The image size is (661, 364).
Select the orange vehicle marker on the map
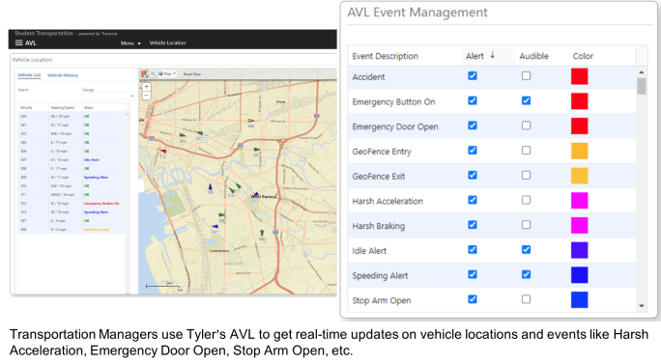(251, 121)
